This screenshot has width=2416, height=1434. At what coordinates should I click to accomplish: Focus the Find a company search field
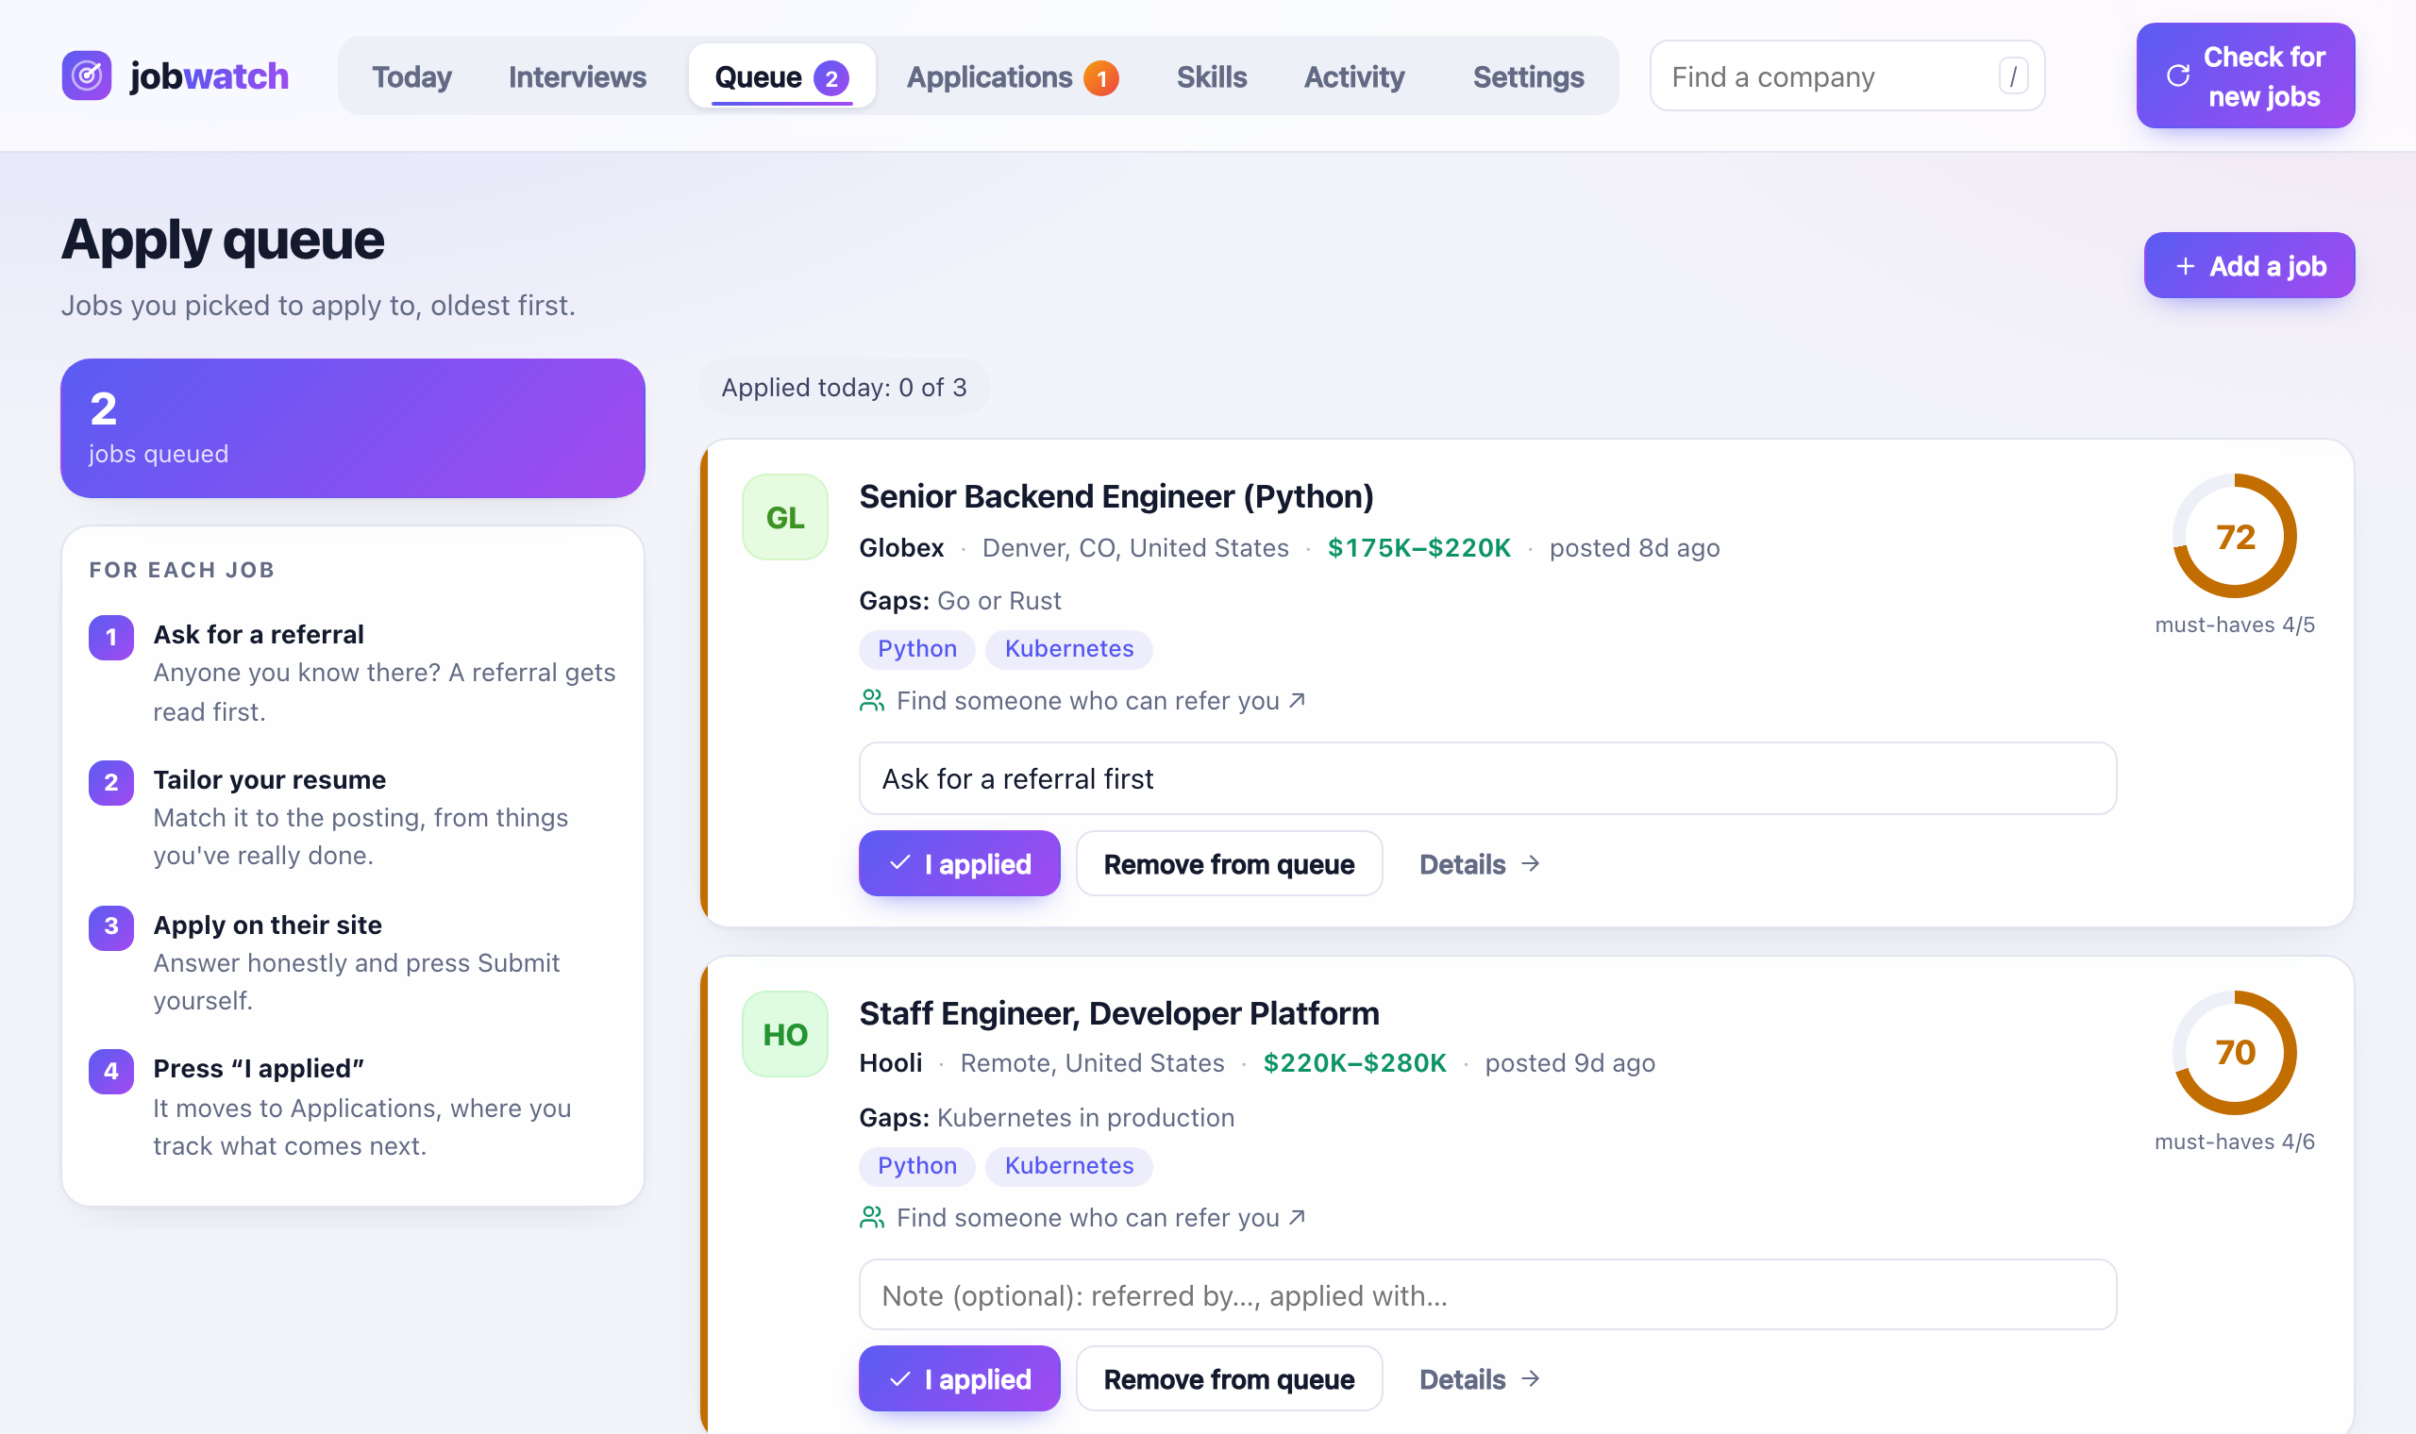(x=1847, y=75)
